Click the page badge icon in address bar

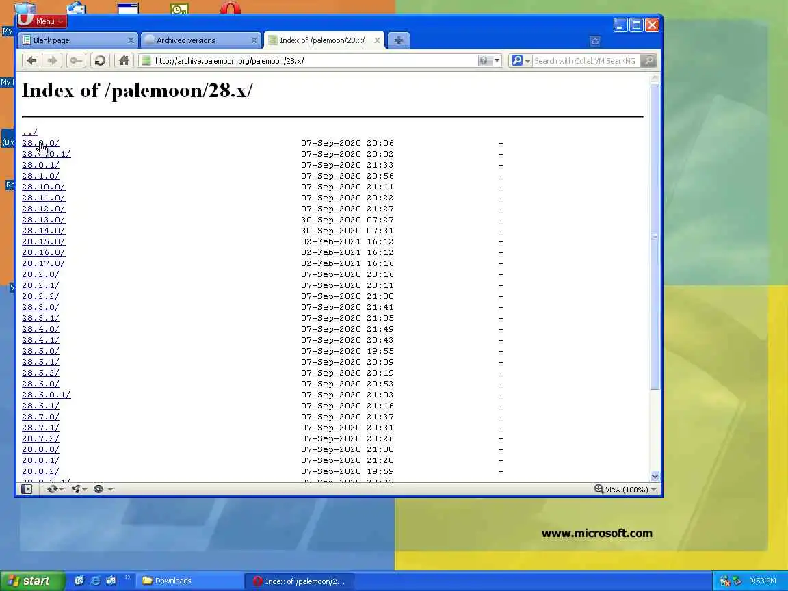tap(146, 61)
